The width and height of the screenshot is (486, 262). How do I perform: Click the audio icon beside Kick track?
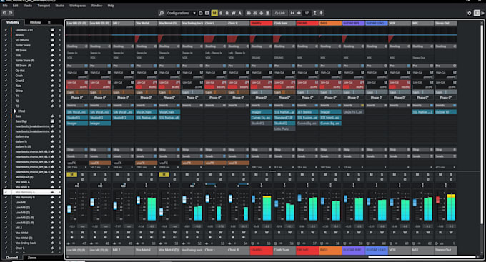pos(52,56)
